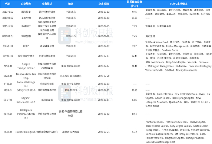Viewport: 212px width, 144px height.
Task: Select stock code 03650.HK
Action: tap(8, 46)
